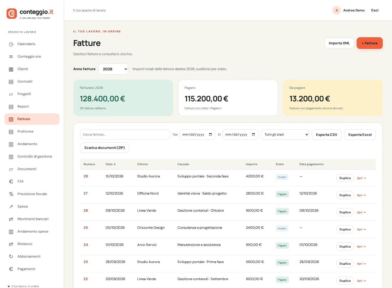Duplicate invoice 28 for Studio Aurora
This screenshot has width=392, height=288.
coord(345,178)
